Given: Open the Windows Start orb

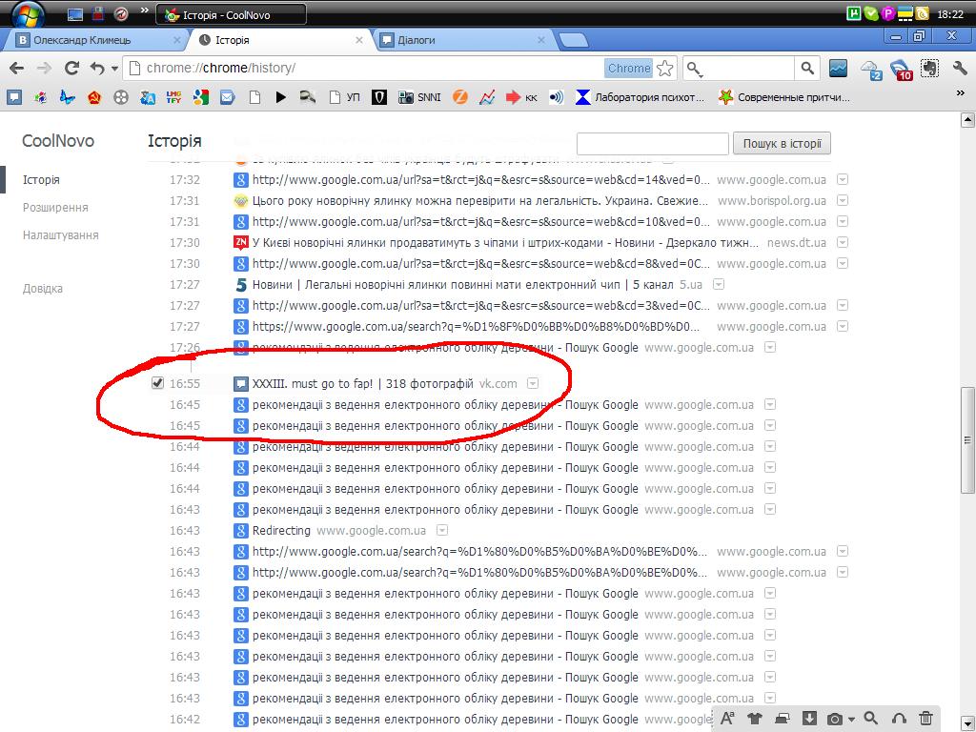Looking at the screenshot, I should tap(28, 13).
